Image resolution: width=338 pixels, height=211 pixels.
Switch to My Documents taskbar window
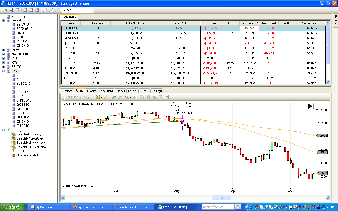pyautogui.click(x=49, y=207)
